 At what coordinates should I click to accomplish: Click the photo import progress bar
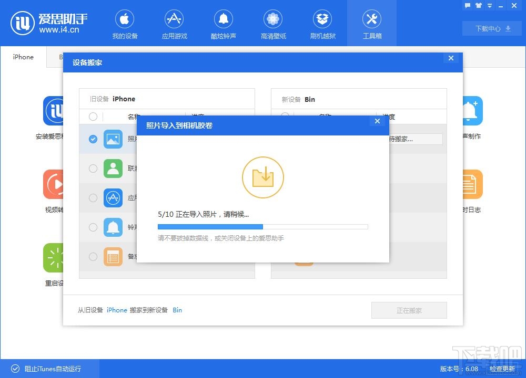[263, 226]
